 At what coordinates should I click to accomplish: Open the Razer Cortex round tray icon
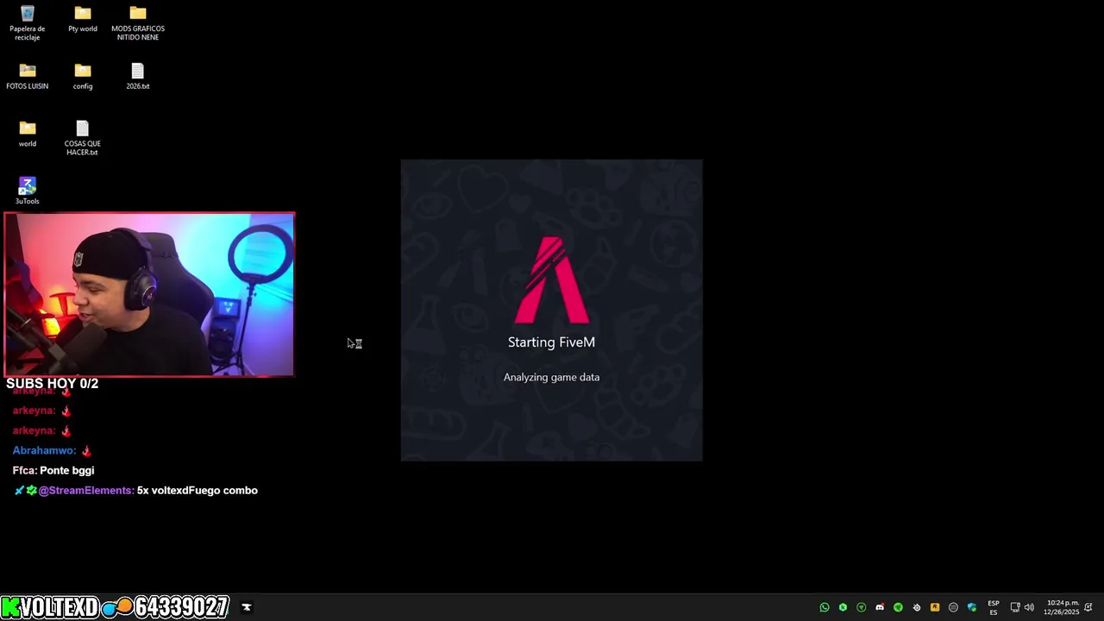coord(861,607)
